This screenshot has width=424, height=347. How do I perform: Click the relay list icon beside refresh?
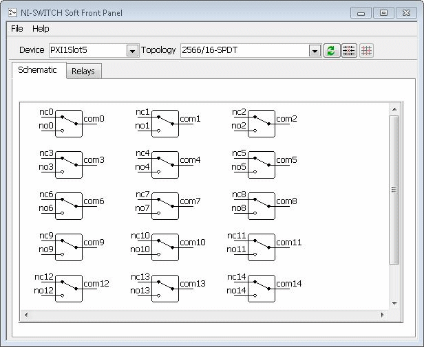click(x=349, y=51)
